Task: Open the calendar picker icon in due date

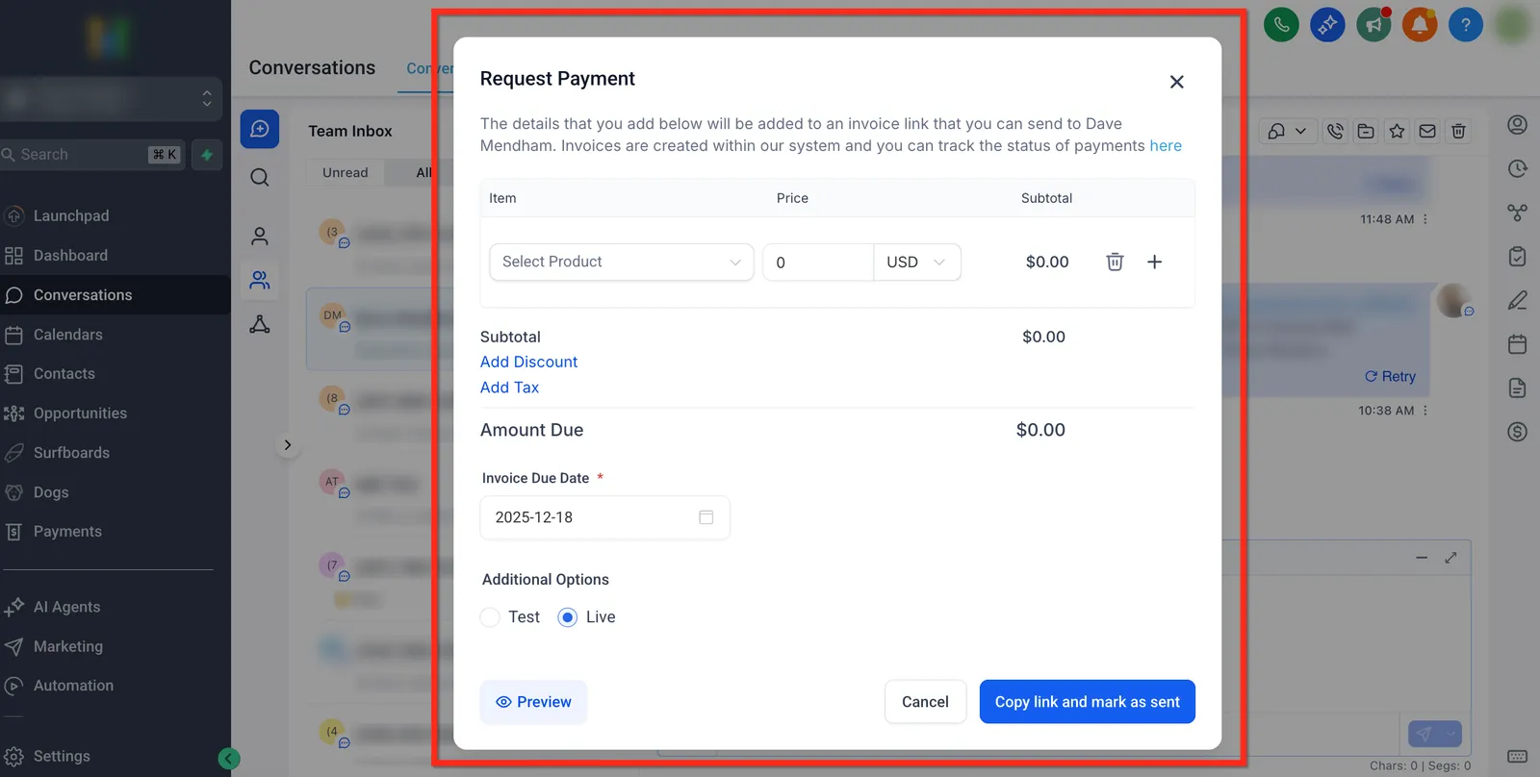Action: (706, 517)
